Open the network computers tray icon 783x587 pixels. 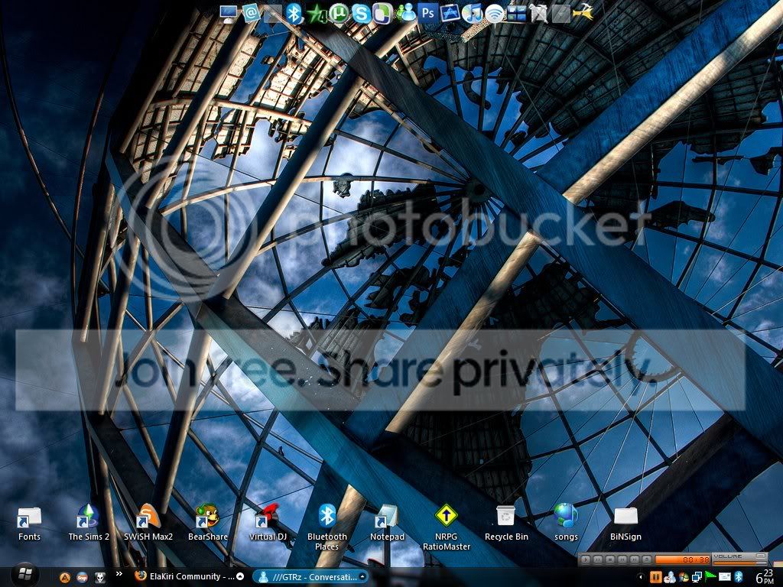697,577
